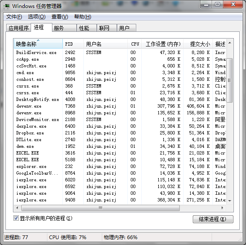Screen dimensions: 246x245
Task: Click 物理内存: 66% in status bar
Action: (121, 237)
